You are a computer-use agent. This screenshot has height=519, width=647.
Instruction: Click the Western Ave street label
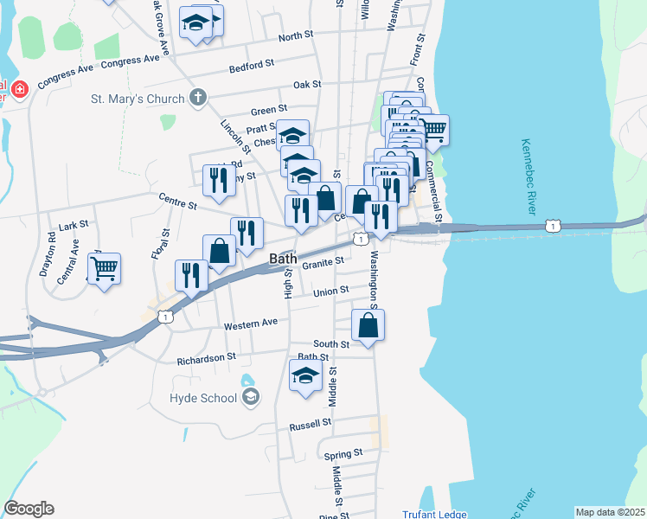click(x=251, y=324)
